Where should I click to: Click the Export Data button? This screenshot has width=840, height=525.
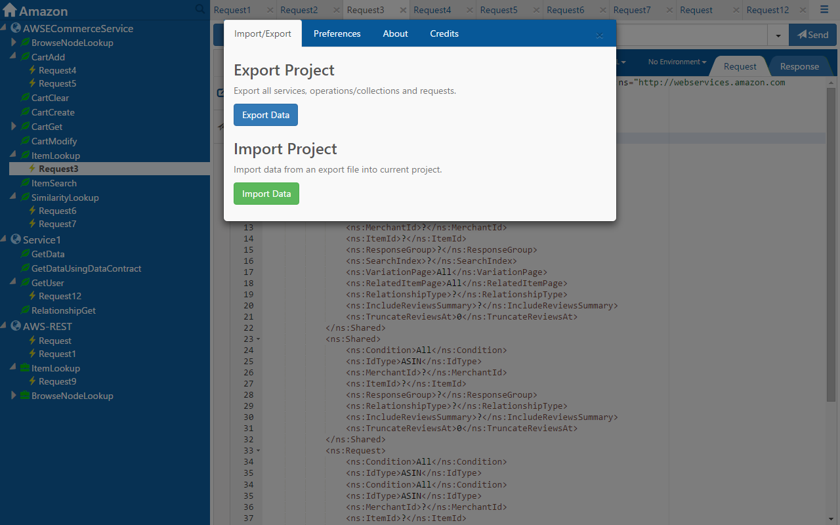266,115
